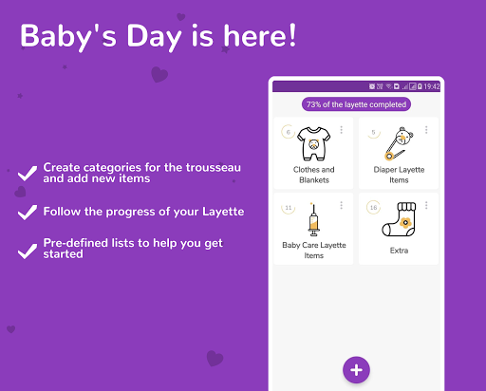Open more options for Diaper Layette Items
The width and height of the screenshot is (486, 391).
pyautogui.click(x=426, y=130)
